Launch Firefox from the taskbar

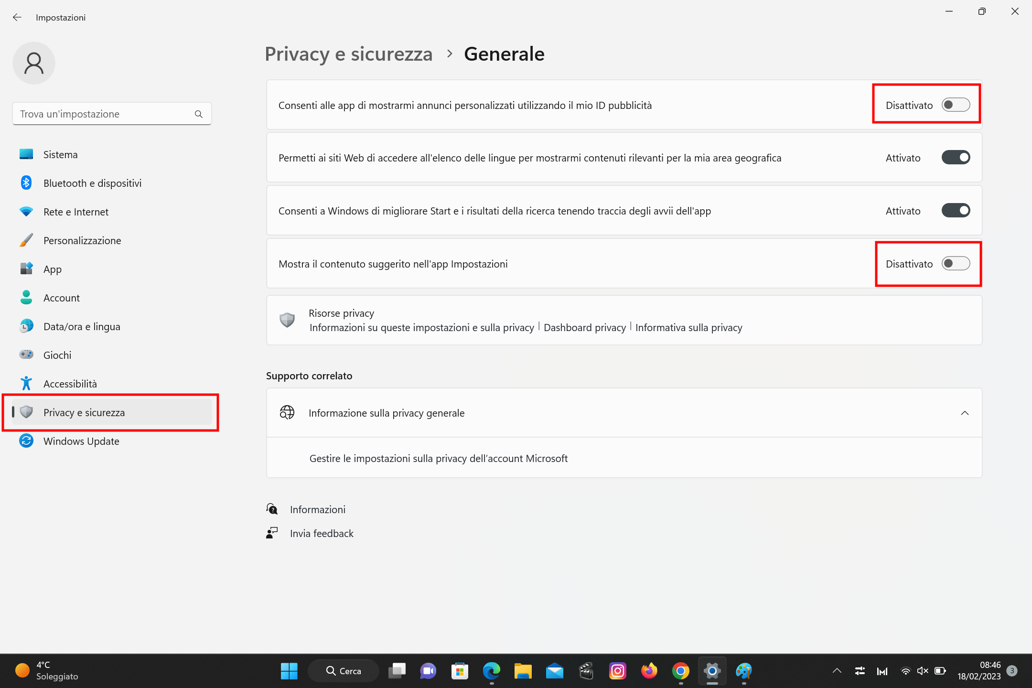(x=649, y=671)
